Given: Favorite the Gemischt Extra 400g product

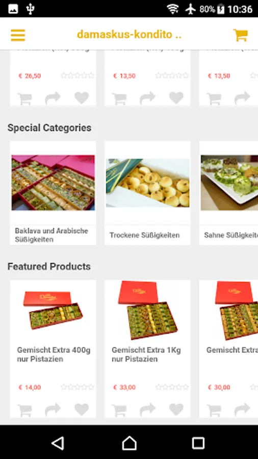Looking at the screenshot, I should 82,410.
